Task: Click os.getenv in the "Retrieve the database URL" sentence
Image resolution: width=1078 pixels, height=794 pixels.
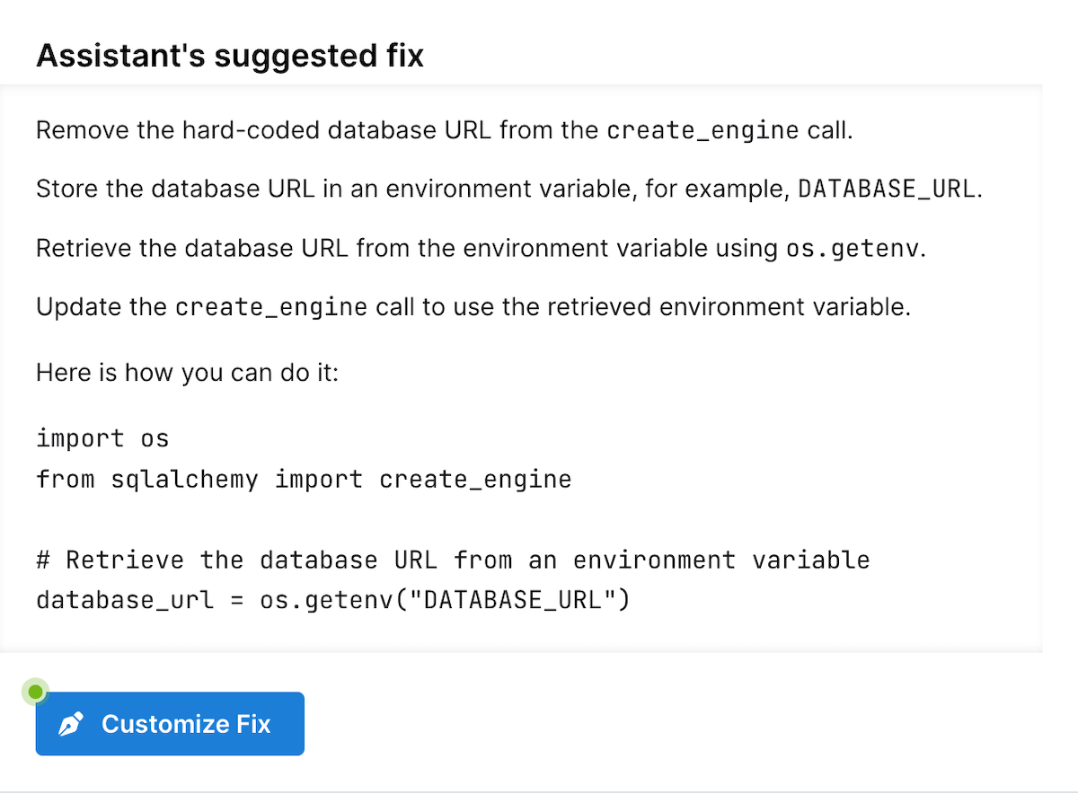Action: (853, 249)
